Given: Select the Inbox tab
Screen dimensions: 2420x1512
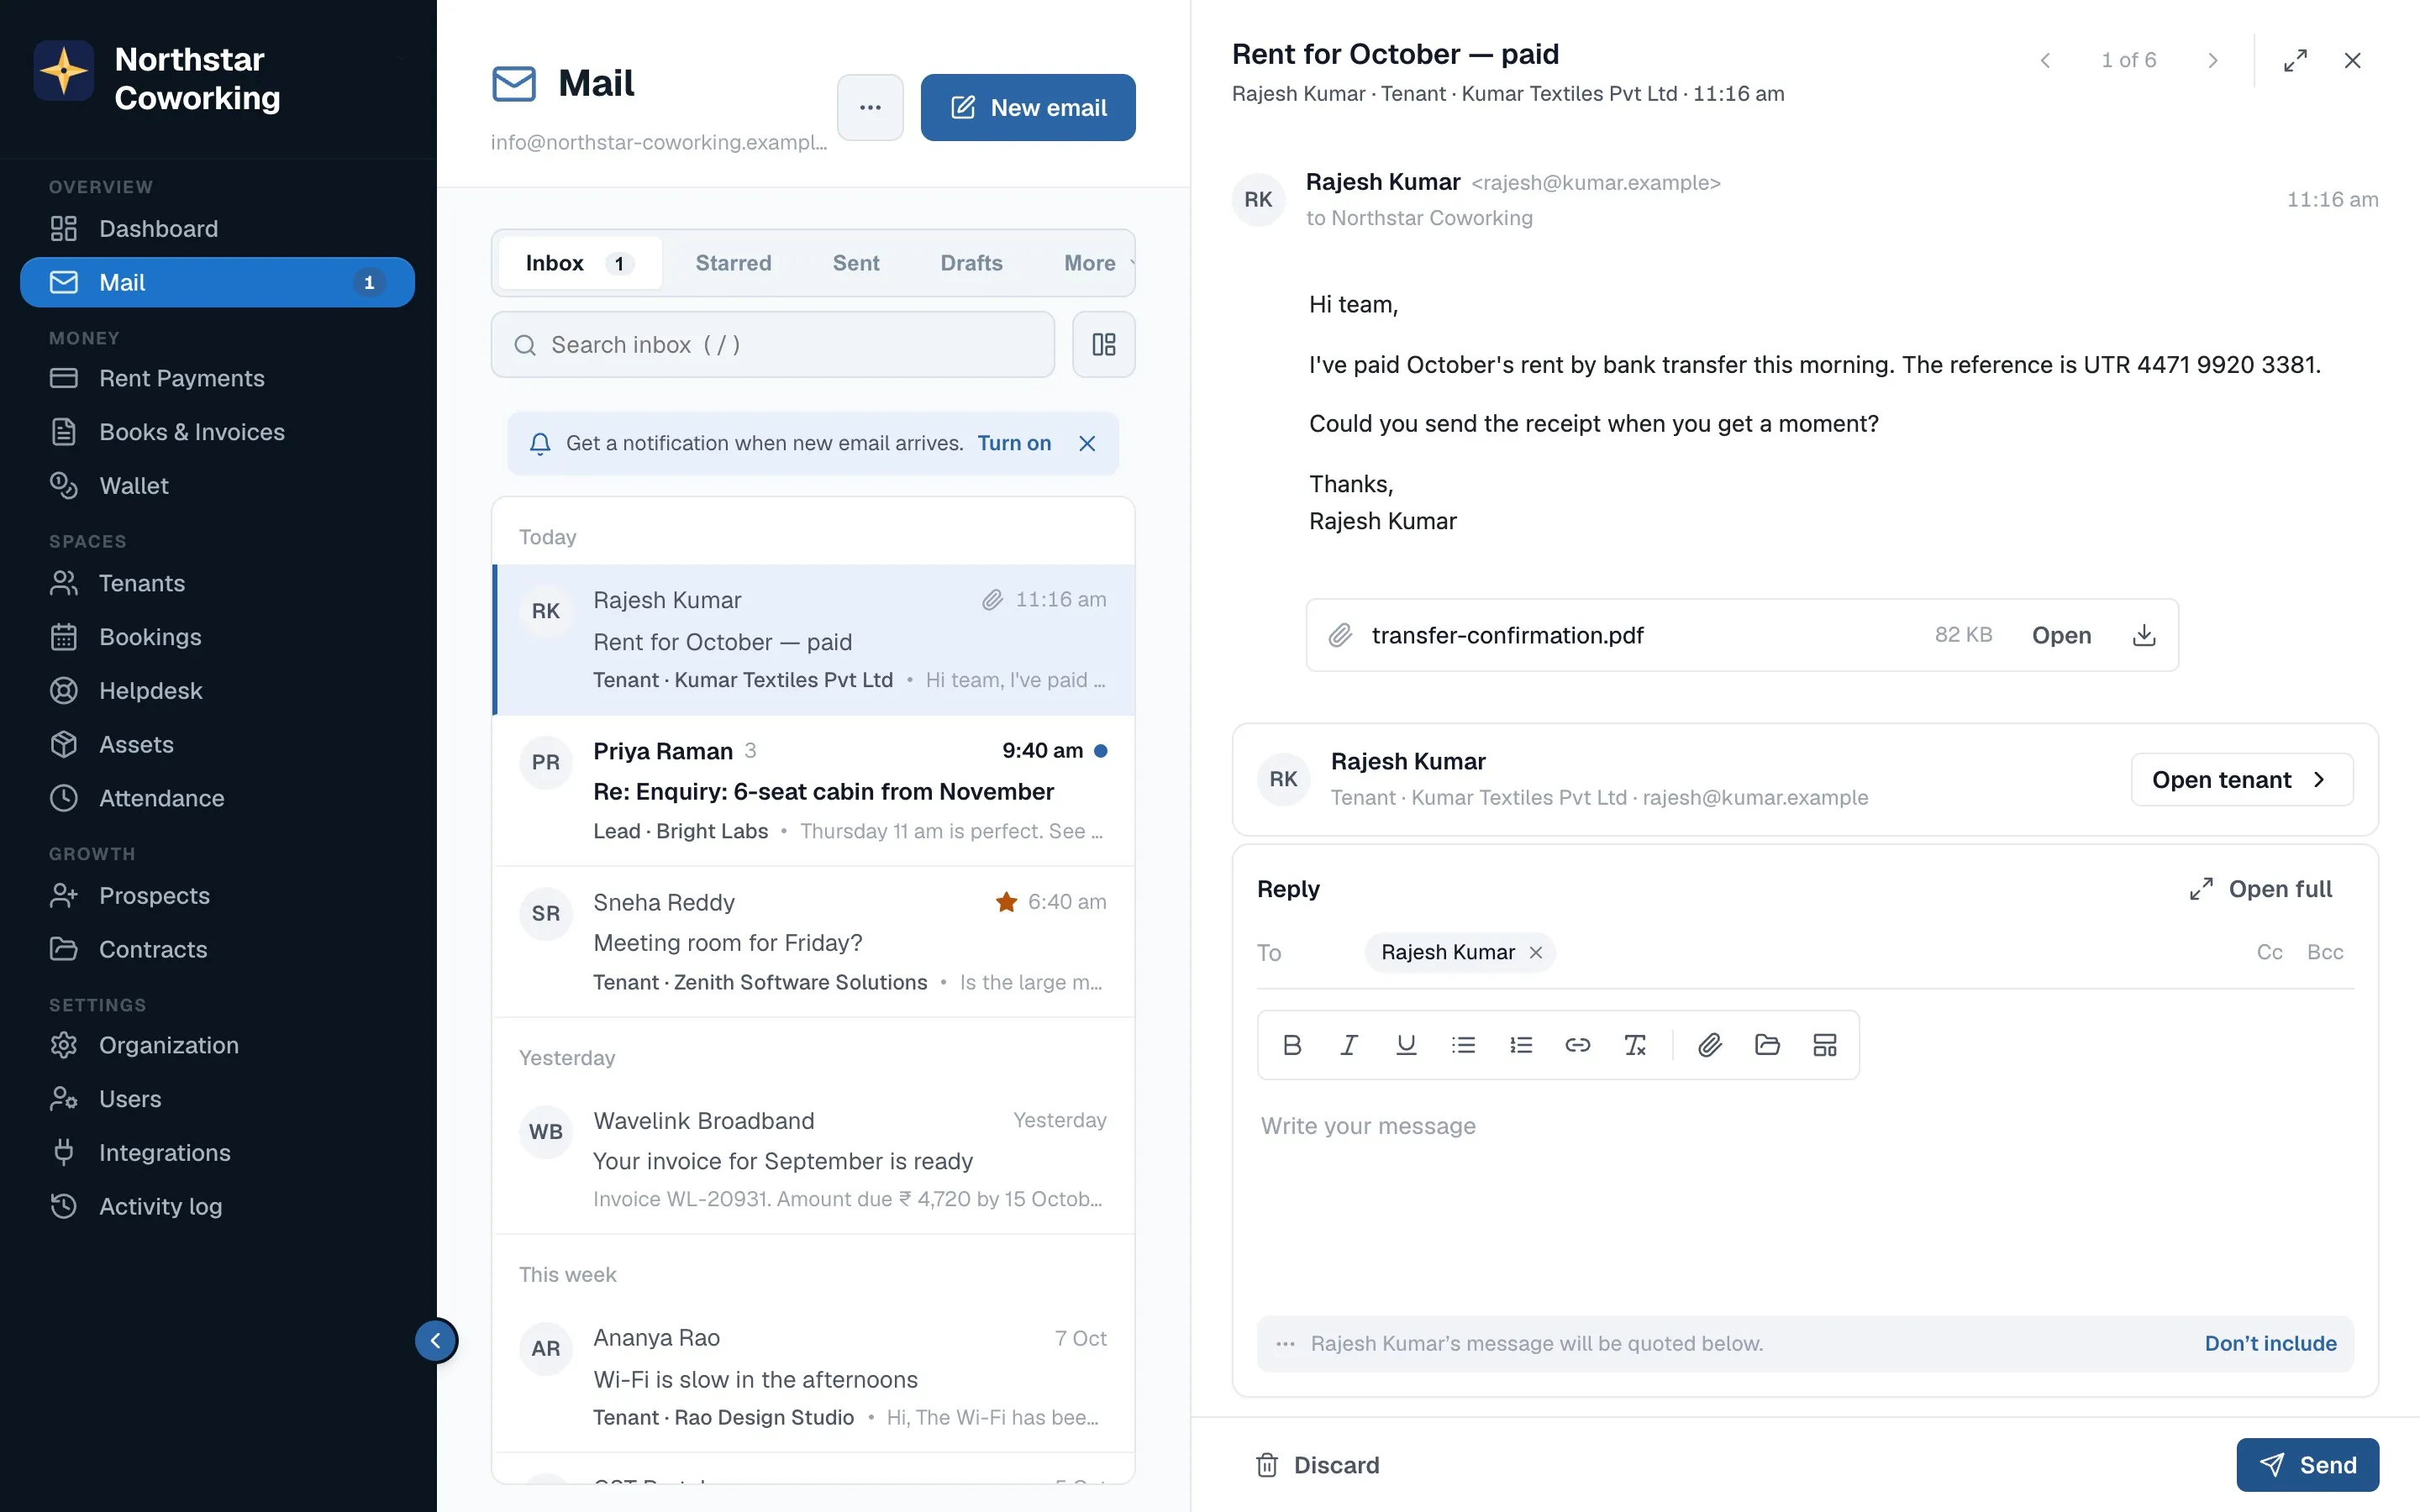Looking at the screenshot, I should tap(580, 263).
